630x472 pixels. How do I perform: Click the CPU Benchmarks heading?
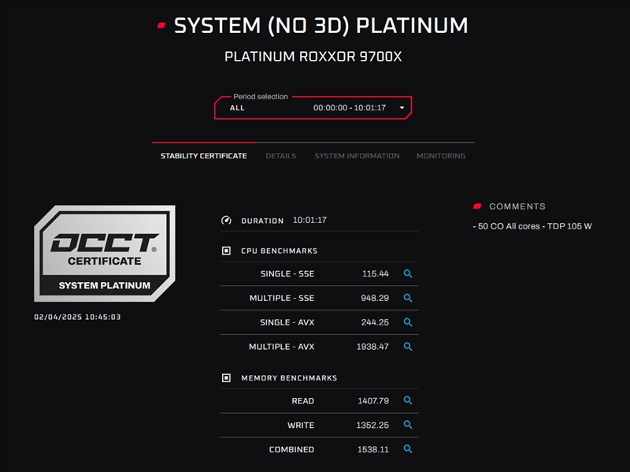pos(280,251)
